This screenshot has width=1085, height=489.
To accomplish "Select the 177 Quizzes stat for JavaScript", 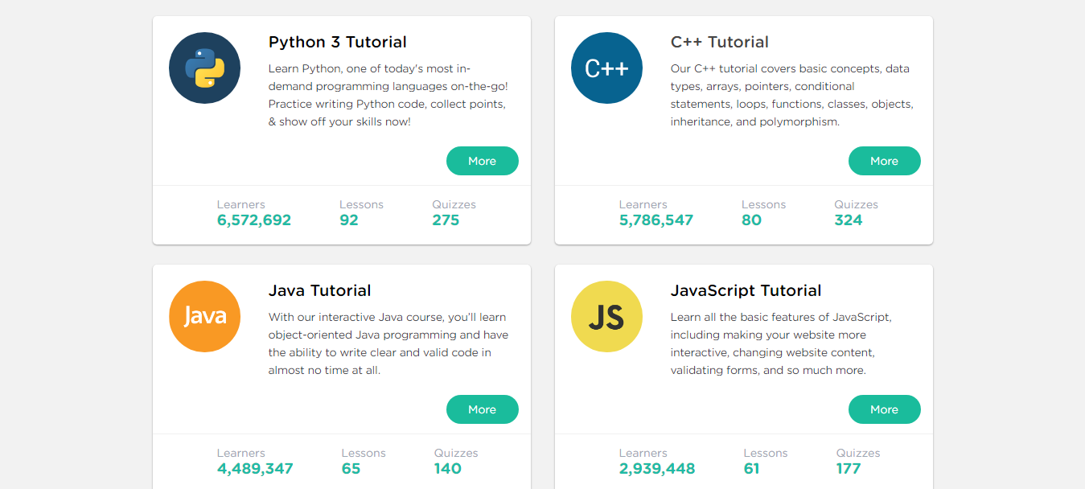I will tap(849, 468).
